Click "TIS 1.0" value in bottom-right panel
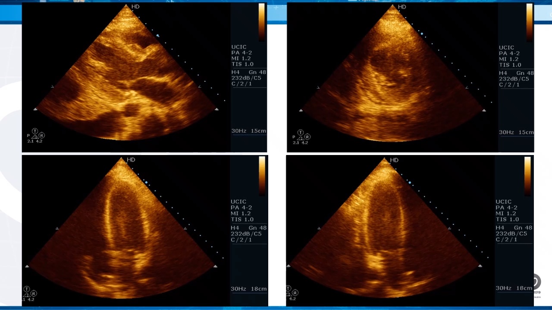 (507, 219)
